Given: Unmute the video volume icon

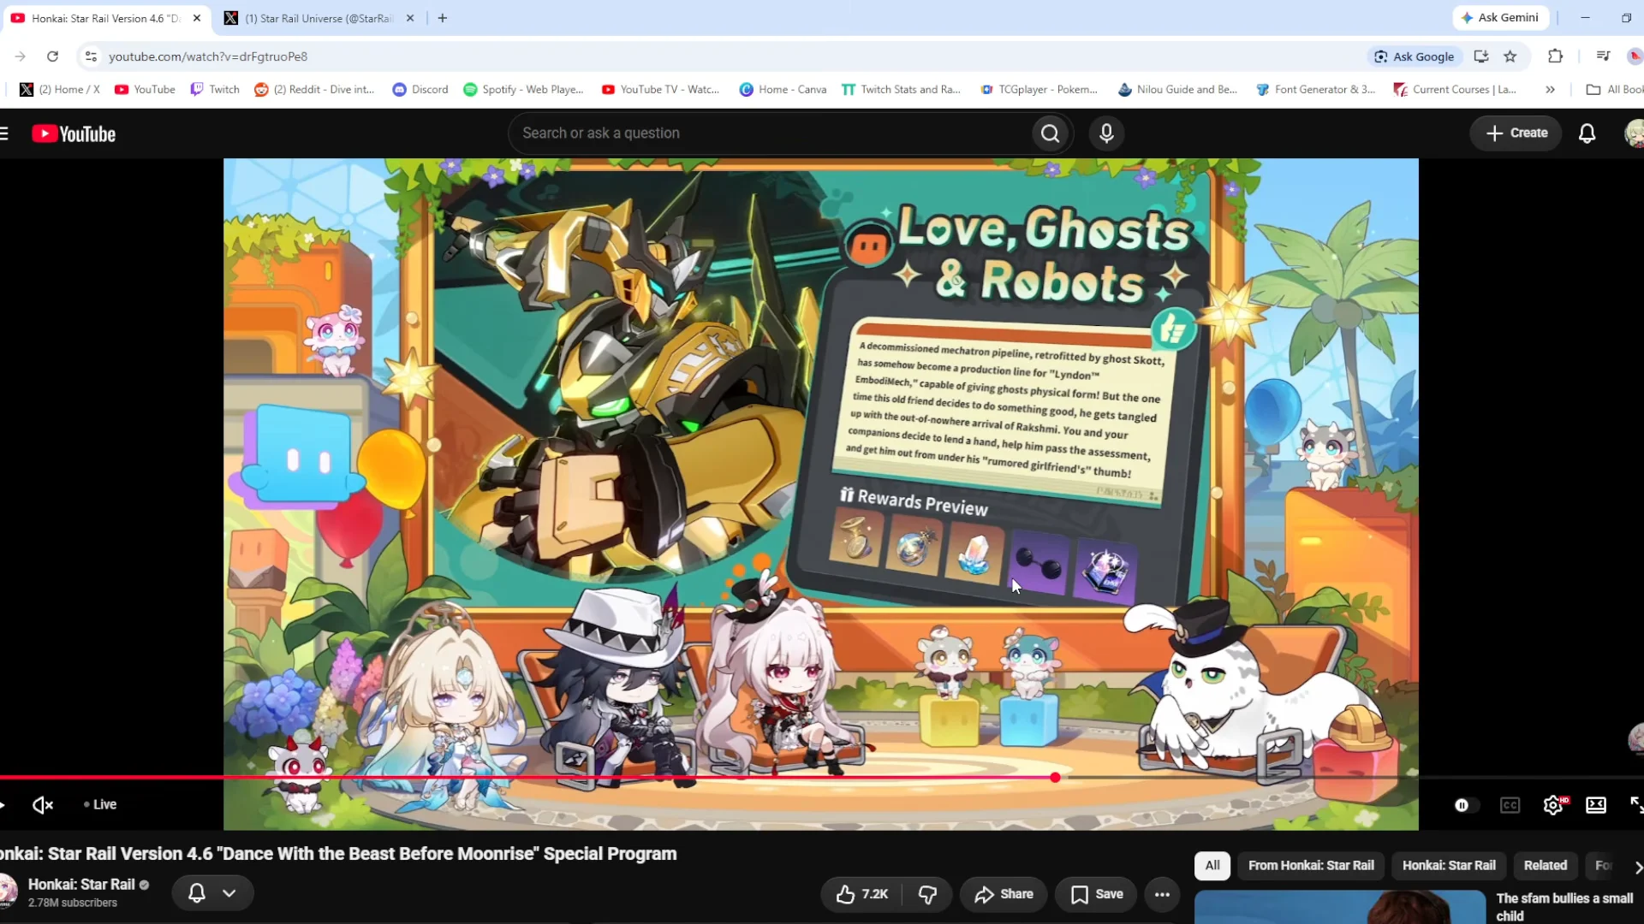Looking at the screenshot, I should [x=43, y=805].
